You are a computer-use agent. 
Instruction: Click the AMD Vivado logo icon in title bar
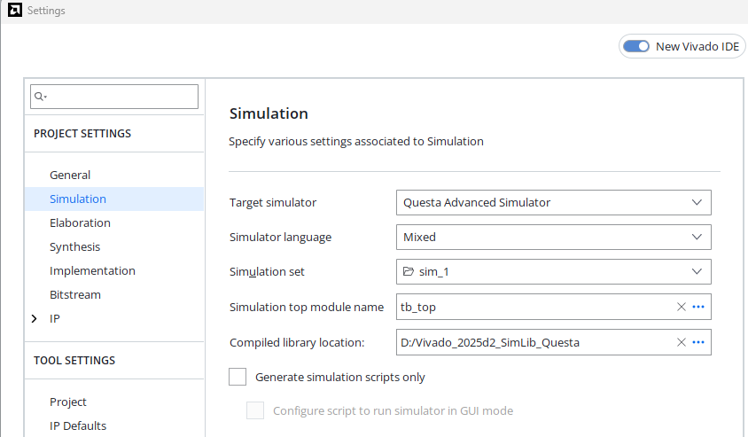pos(15,10)
